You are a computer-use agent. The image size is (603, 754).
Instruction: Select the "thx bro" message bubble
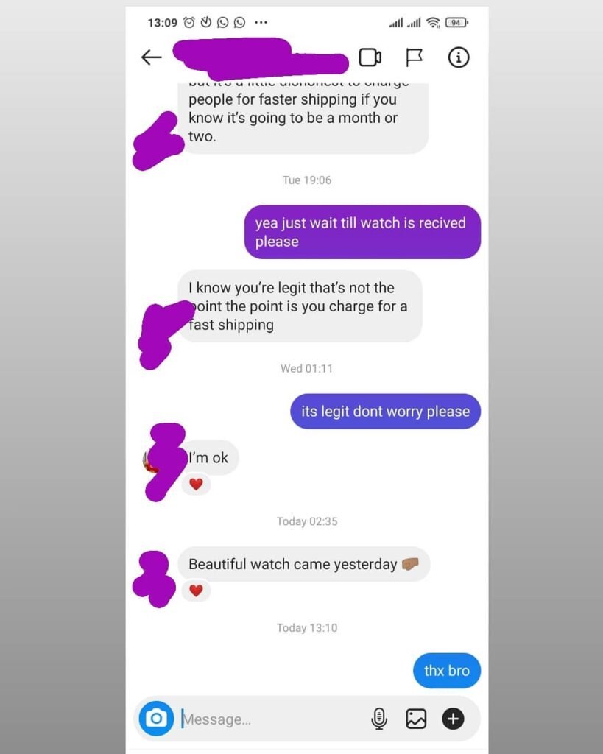[447, 670]
